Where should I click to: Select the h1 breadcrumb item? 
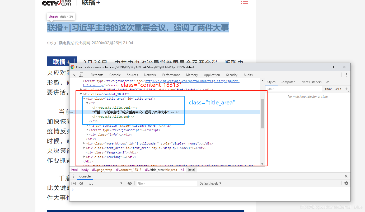point(182,170)
